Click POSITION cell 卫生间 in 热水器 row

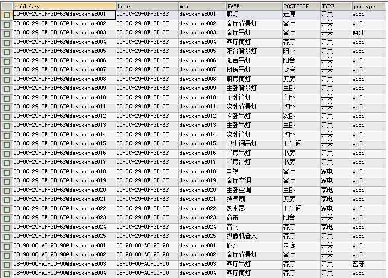pyautogui.click(x=301, y=209)
